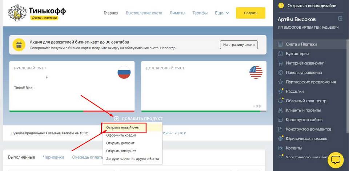Viewport: 349px width, 171px height.
Task: Click the Счета и Платежи sidebar icon
Action: click(280, 44)
